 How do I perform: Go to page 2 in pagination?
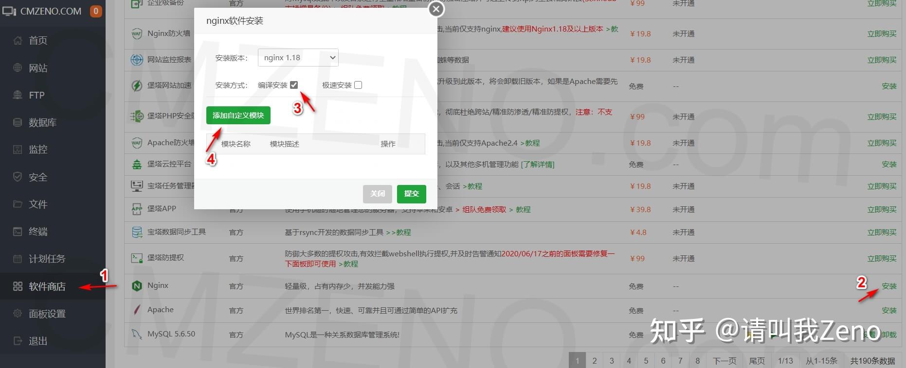[595, 360]
